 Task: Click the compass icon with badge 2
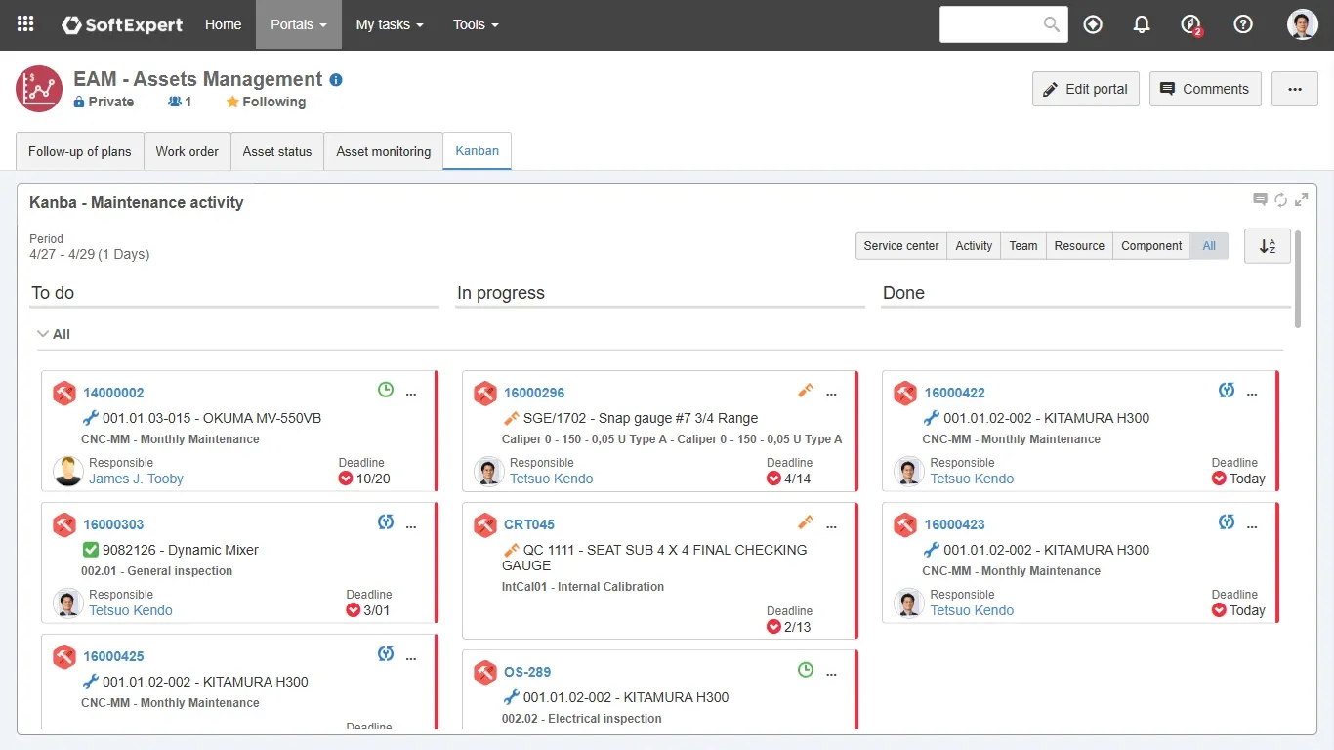1189,24
